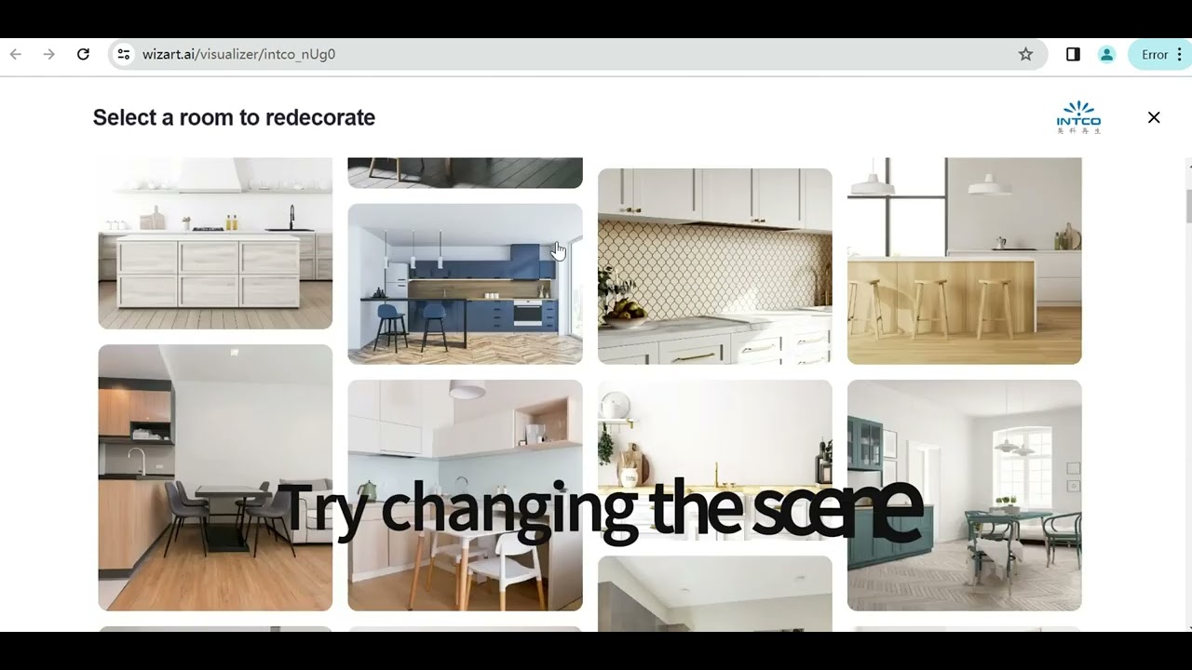Click the wizart.ai address bar URL

[238, 54]
